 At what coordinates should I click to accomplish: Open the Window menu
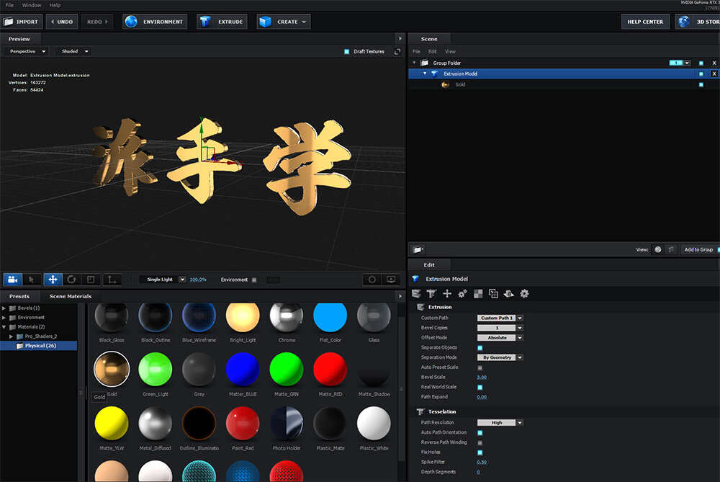tap(32, 5)
